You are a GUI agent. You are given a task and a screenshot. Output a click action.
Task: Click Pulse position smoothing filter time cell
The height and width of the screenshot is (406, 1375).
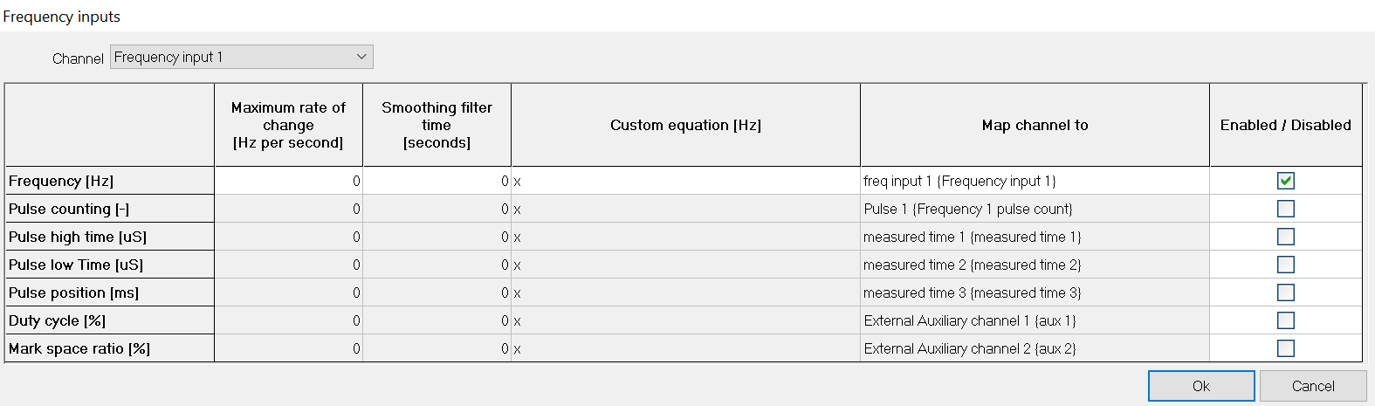tap(437, 292)
